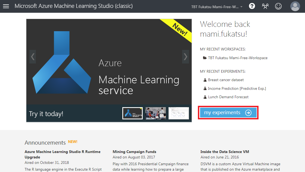Click the Azure Machine Learning service banner
305x172 pixels.
pos(109,62)
